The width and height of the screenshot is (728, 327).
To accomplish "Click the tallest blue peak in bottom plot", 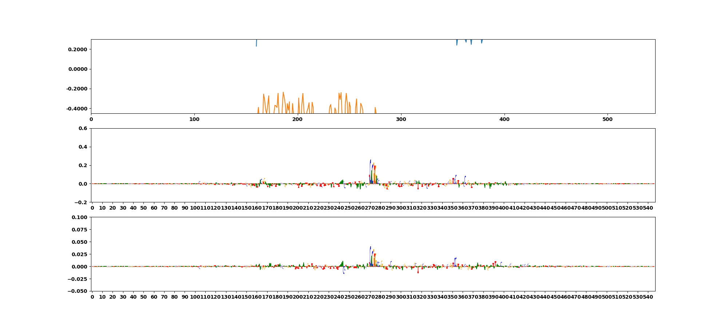I will [371, 247].
